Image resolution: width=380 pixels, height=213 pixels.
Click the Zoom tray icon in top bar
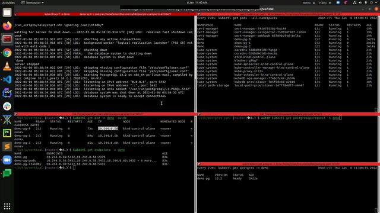[x=338, y=2]
